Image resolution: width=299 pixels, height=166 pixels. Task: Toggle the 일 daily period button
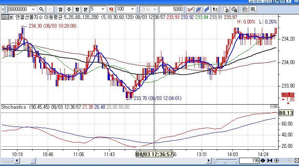(x=61, y=9)
